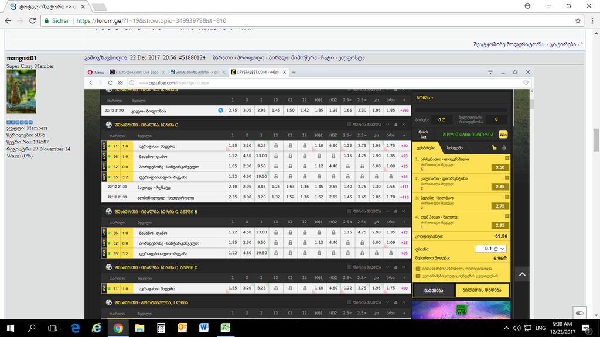600x337 pixels.
Task: Select odds 2.75 for 22/12 21:00 match
Action: [233, 111]
